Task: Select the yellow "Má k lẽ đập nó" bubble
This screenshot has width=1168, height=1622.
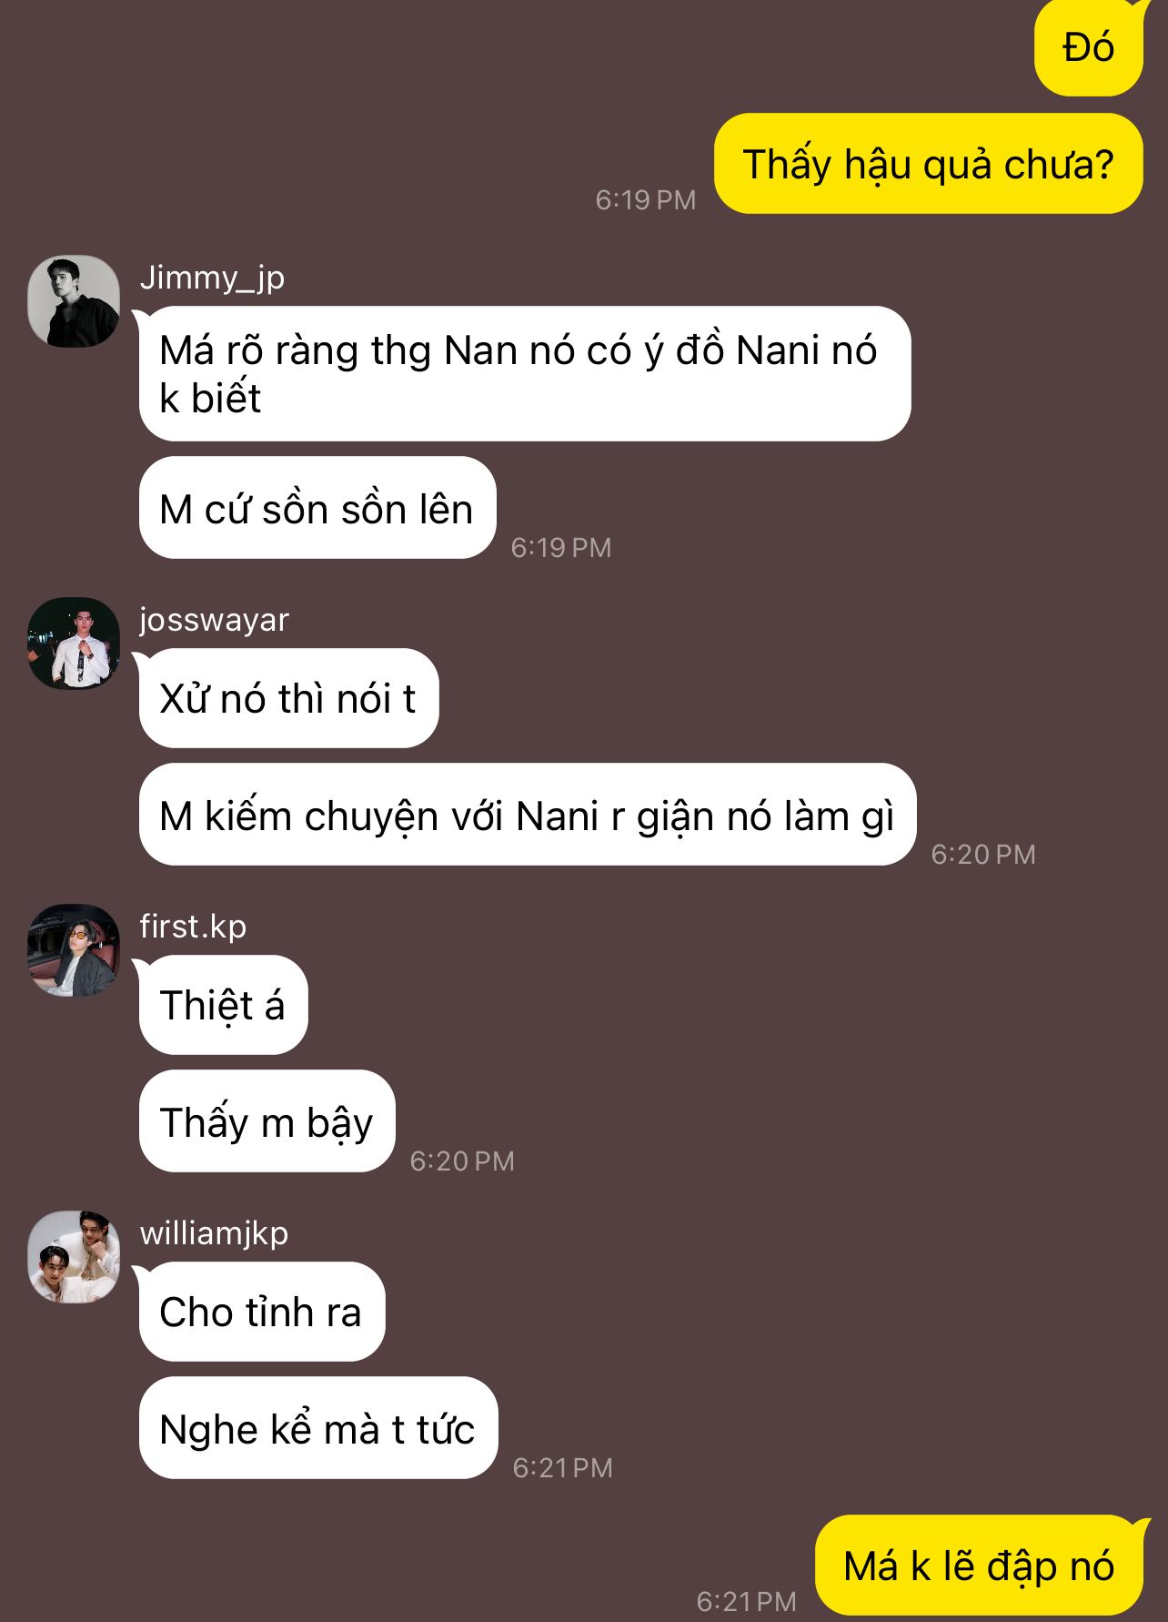Action: pos(980,1566)
